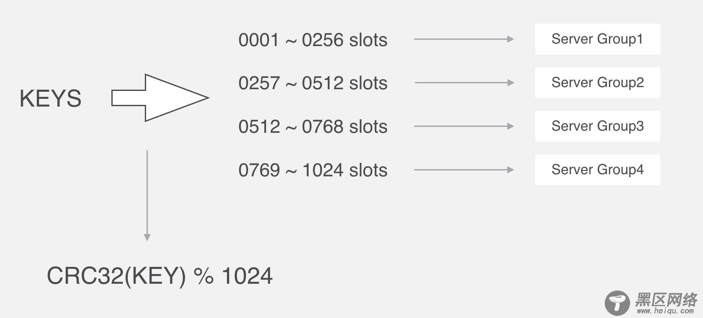Click the CRC32(KEY) function text

[116, 276]
